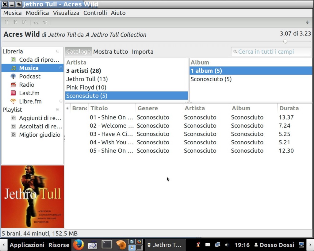Launch the SeaMonkey-style blue globe icon
Screen dimensions: 314x251
[x=93, y=245]
